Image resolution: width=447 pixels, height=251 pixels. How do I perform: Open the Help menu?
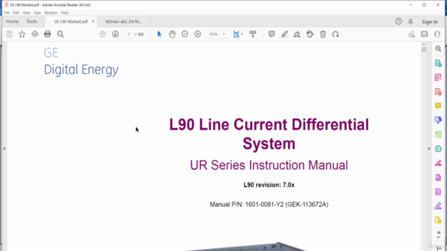click(65, 13)
